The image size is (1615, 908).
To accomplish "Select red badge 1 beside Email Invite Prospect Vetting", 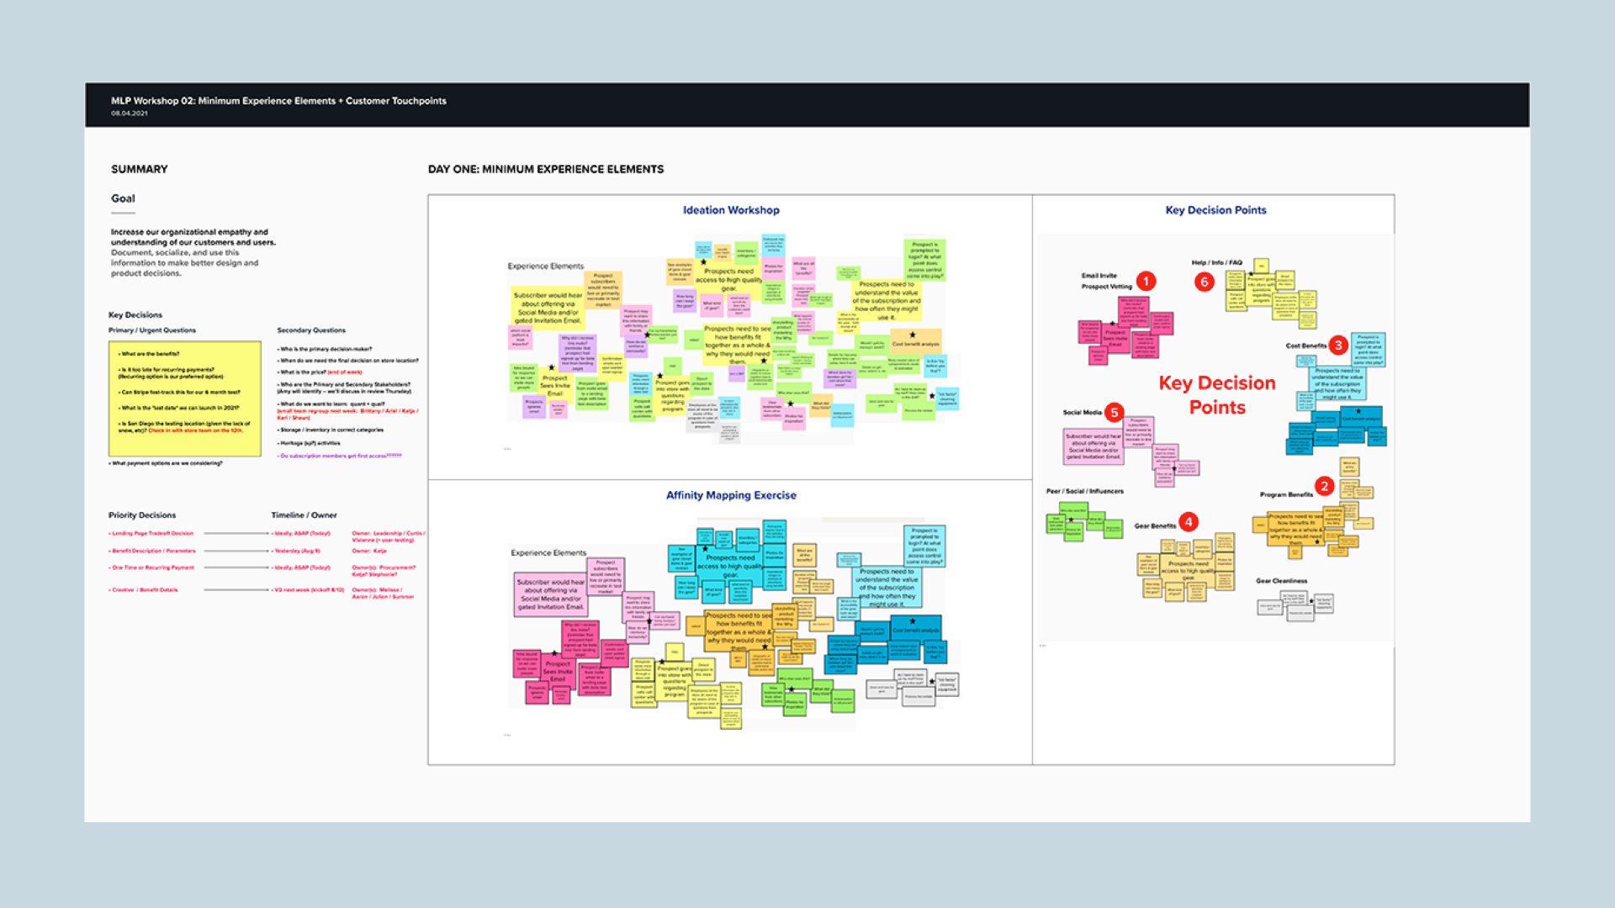I will (x=1146, y=280).
